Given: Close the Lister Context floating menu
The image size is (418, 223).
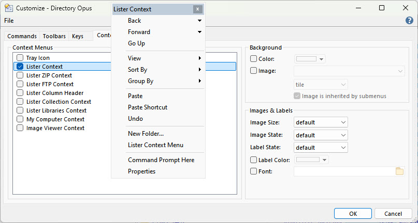Looking at the screenshot, I should click(x=197, y=9).
